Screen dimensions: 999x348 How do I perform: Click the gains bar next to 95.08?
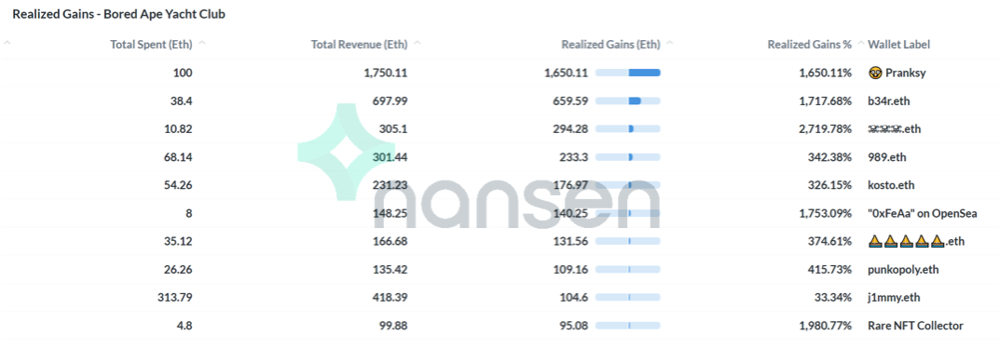627,326
